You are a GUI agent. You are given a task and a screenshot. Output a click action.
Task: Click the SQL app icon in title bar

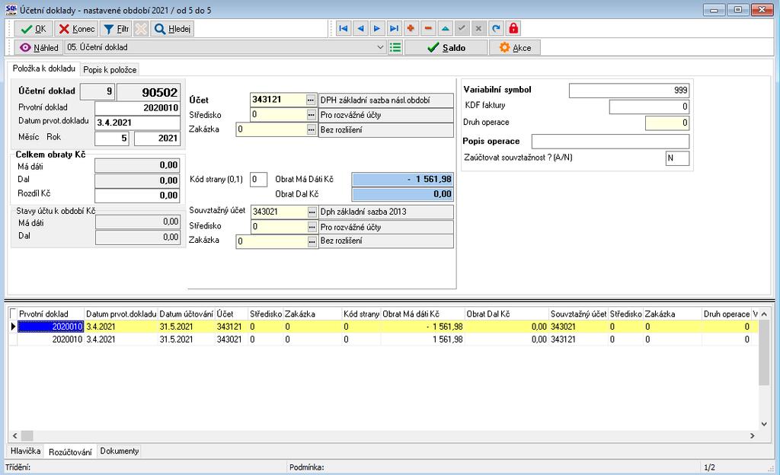(11, 10)
